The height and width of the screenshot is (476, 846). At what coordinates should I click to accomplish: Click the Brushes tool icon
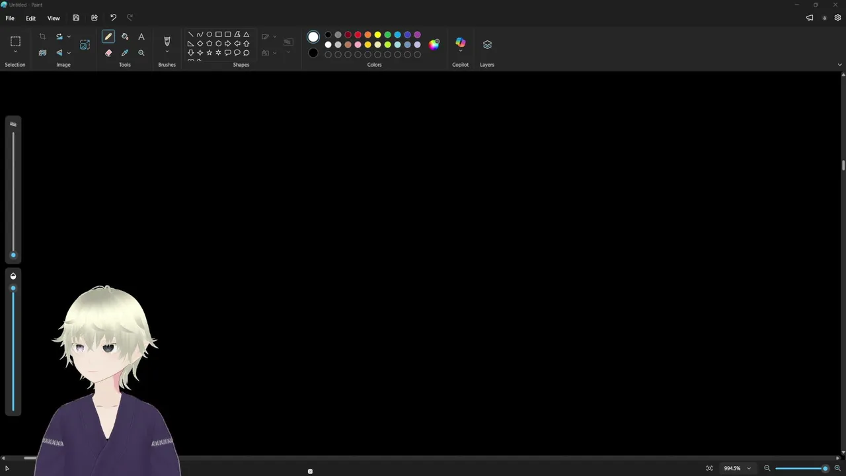point(167,41)
